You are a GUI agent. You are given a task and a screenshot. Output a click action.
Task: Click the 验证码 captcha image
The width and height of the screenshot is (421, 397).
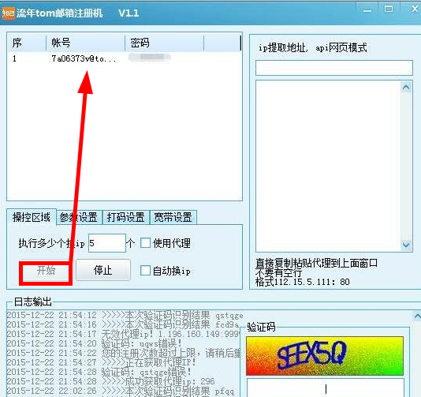[325, 356]
